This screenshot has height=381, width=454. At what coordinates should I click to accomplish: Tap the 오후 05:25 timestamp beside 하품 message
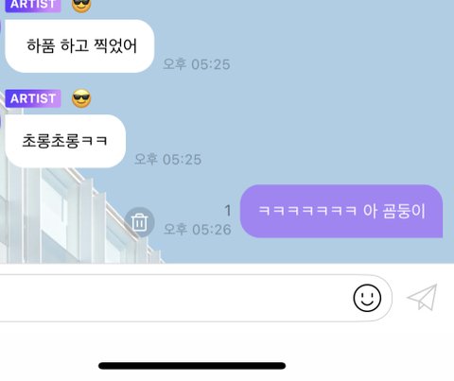tap(197, 64)
